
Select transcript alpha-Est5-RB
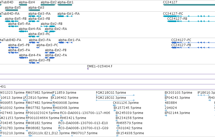(x=11, y=21)
